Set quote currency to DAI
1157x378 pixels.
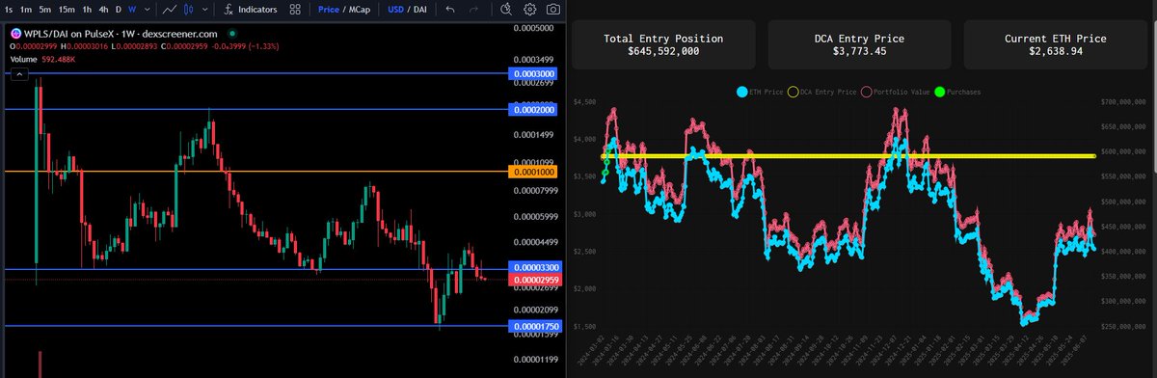[420, 10]
